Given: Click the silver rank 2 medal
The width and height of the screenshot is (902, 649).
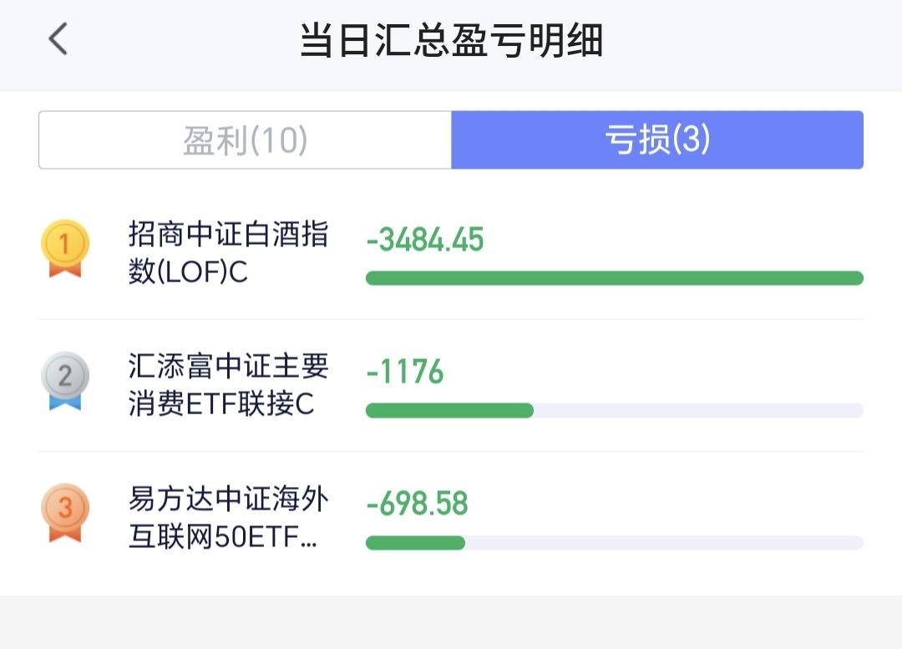Looking at the screenshot, I should [65, 380].
